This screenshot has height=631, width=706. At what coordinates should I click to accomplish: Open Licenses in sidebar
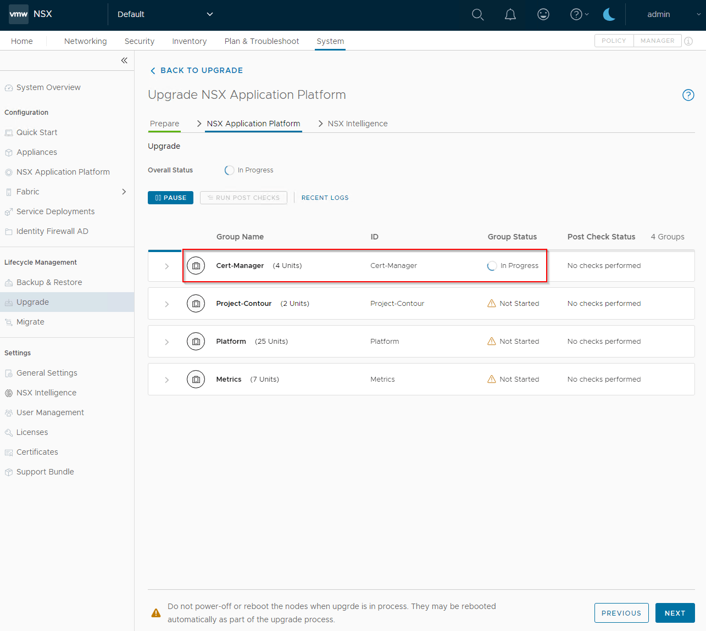[32, 432]
